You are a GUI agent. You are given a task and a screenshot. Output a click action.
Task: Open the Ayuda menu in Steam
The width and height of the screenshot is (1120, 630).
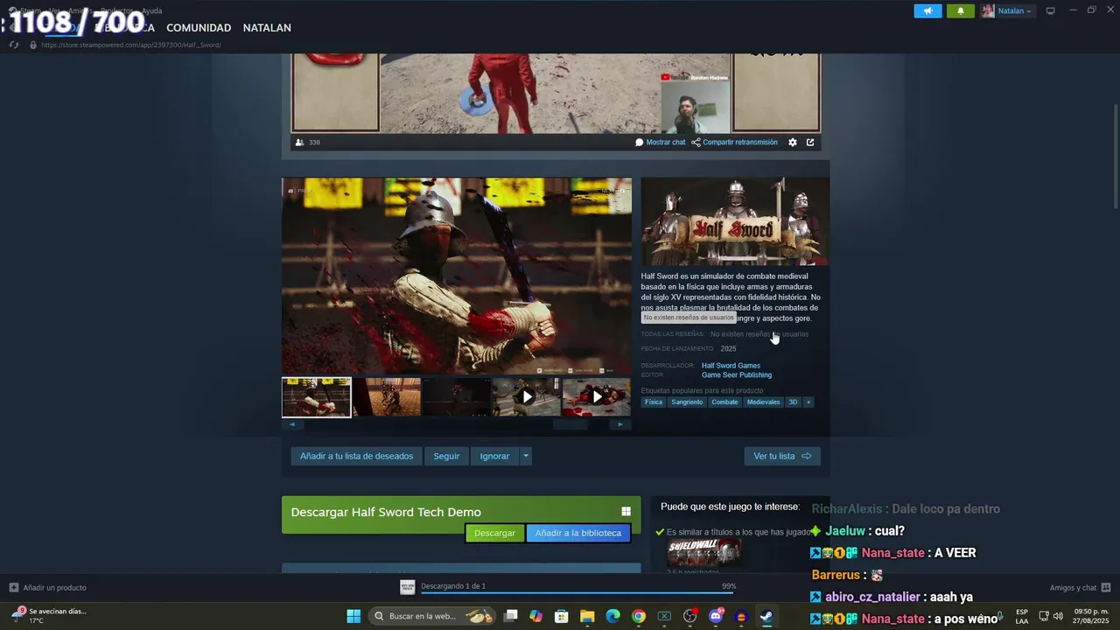pos(151,10)
